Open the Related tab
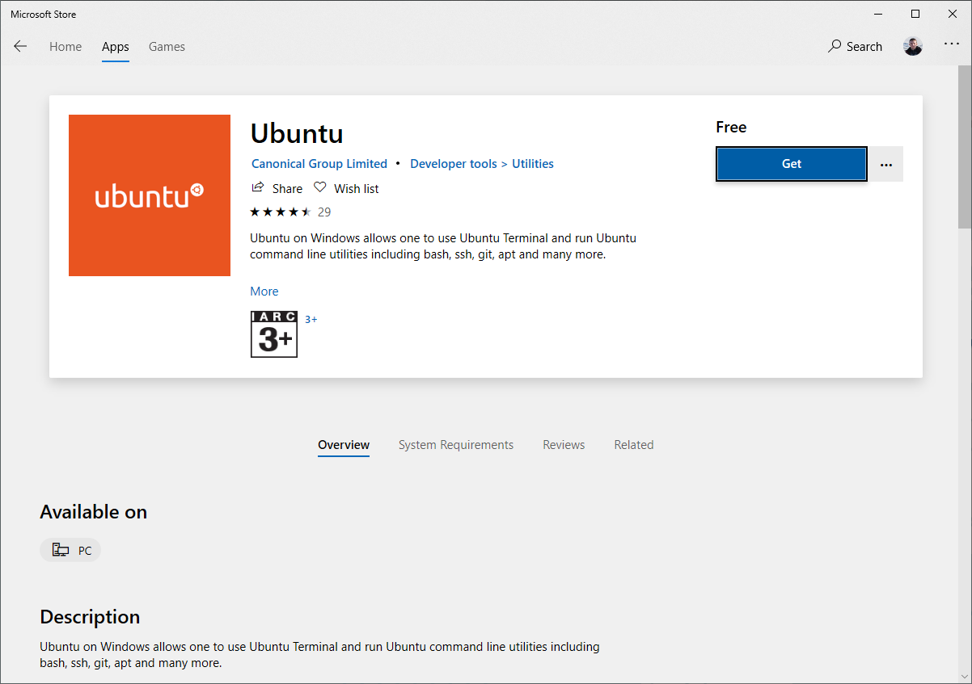Image resolution: width=972 pixels, height=684 pixels. [x=634, y=445]
